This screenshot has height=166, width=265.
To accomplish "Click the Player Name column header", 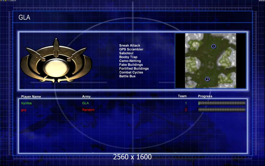I will coord(31,97).
